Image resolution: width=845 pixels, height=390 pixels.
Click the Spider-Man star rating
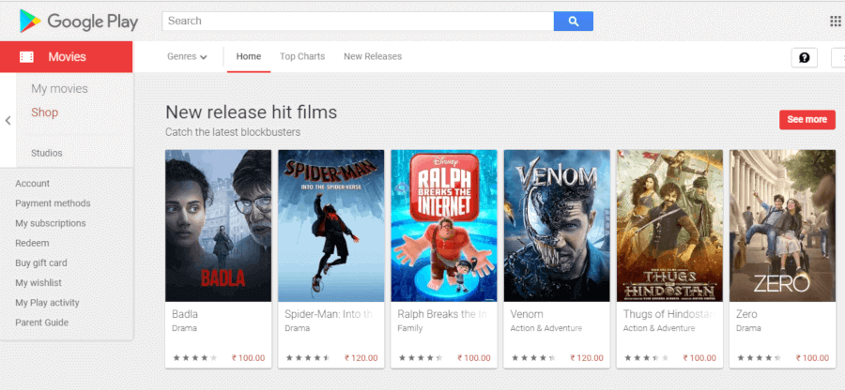point(308,358)
